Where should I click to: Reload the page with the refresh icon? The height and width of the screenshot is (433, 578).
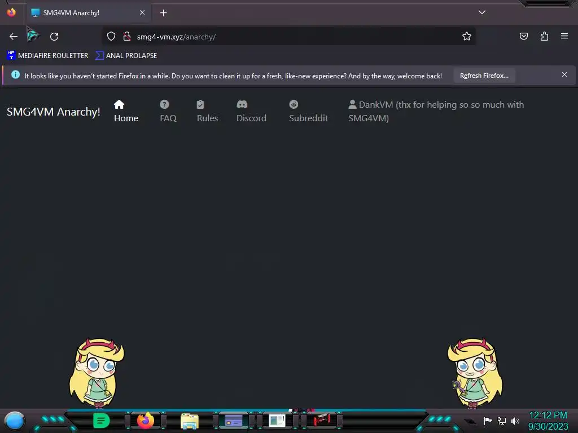(x=54, y=37)
